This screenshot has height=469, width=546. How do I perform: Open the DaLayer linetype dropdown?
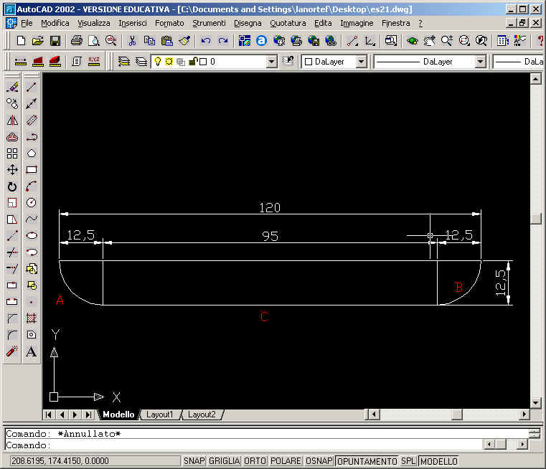click(x=480, y=62)
